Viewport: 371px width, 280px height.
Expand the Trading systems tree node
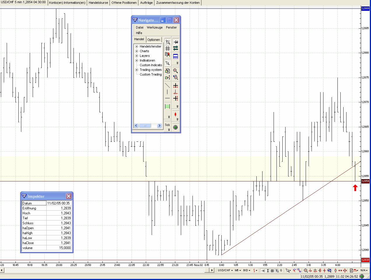point(136,70)
